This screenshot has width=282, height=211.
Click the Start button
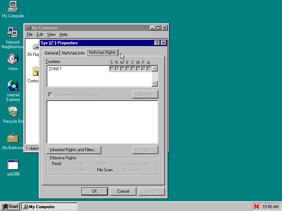tap(10, 206)
